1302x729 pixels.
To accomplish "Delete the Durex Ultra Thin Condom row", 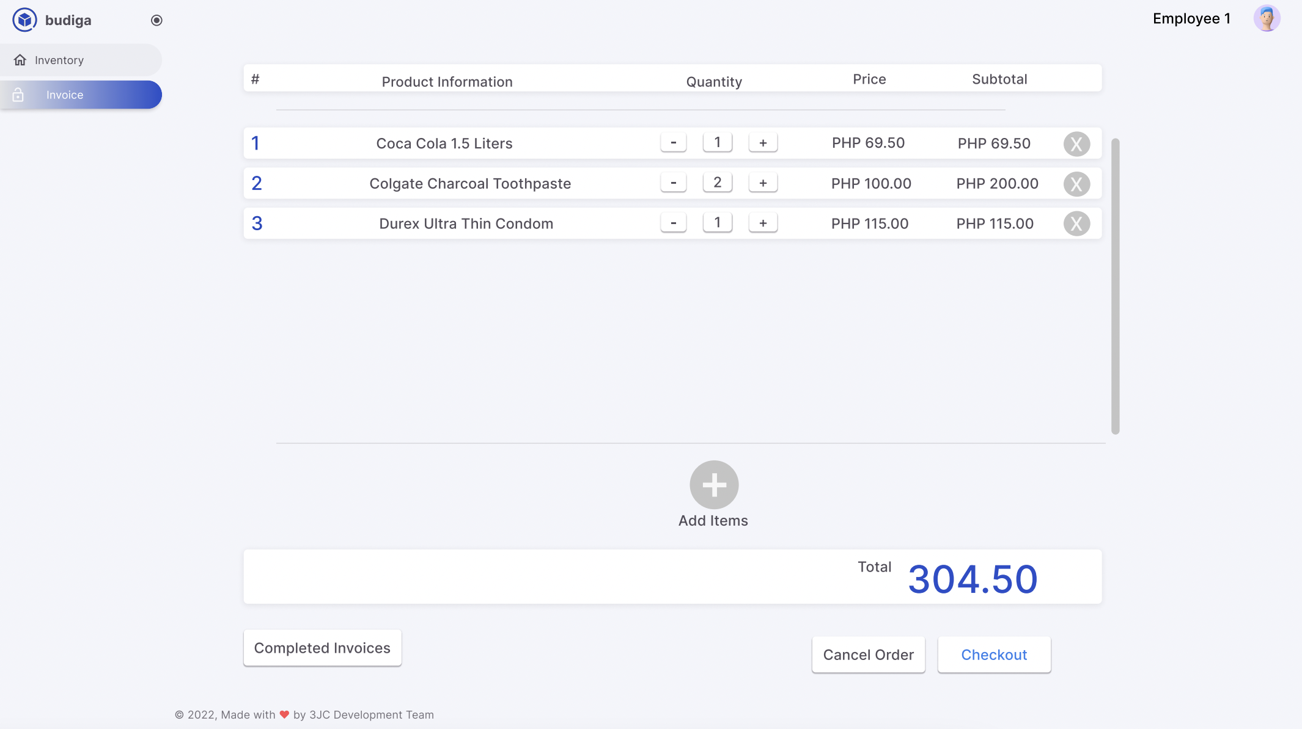I will coord(1076,223).
